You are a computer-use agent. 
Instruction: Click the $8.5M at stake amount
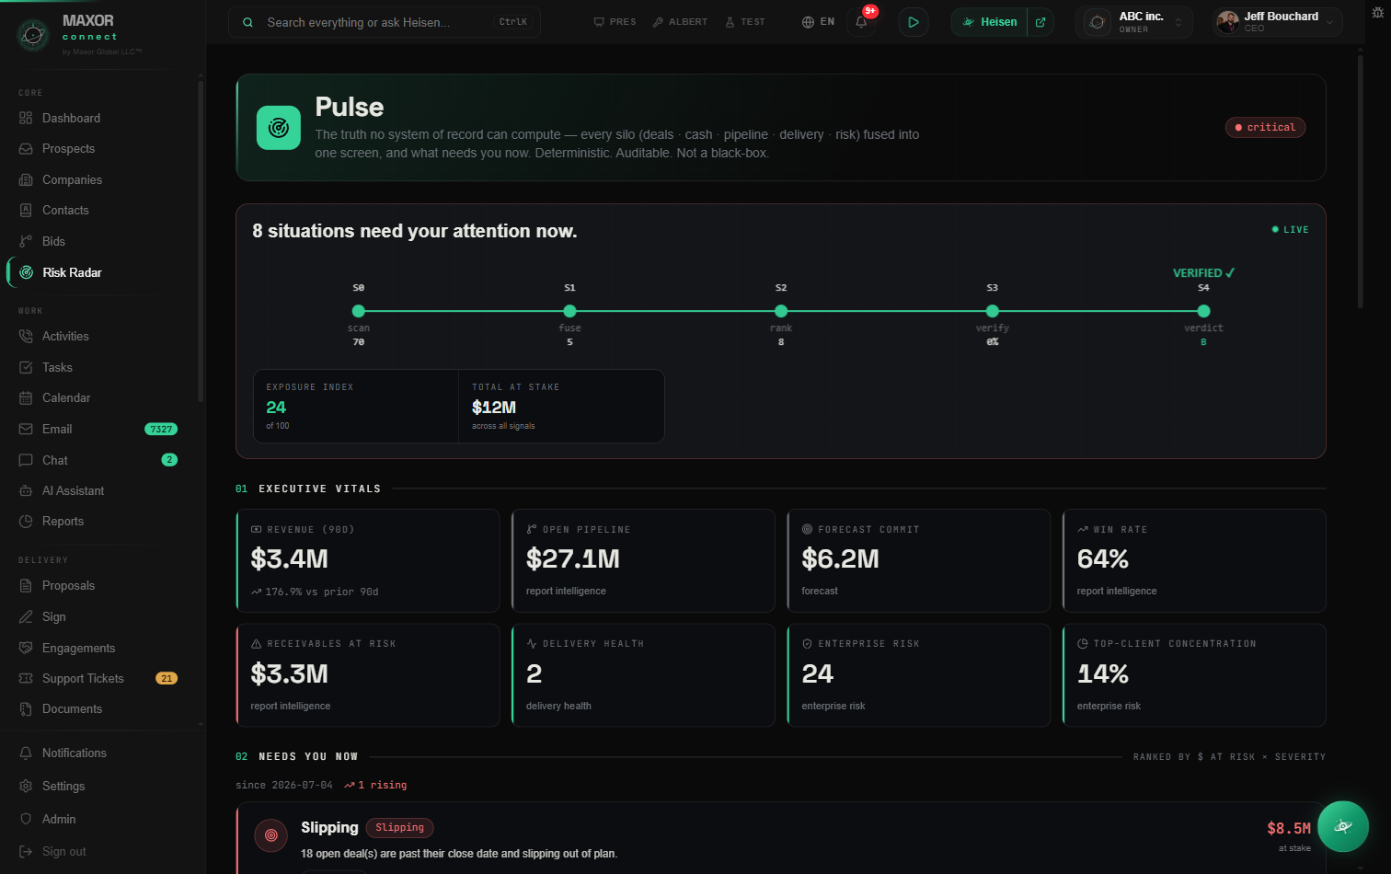[1289, 829]
